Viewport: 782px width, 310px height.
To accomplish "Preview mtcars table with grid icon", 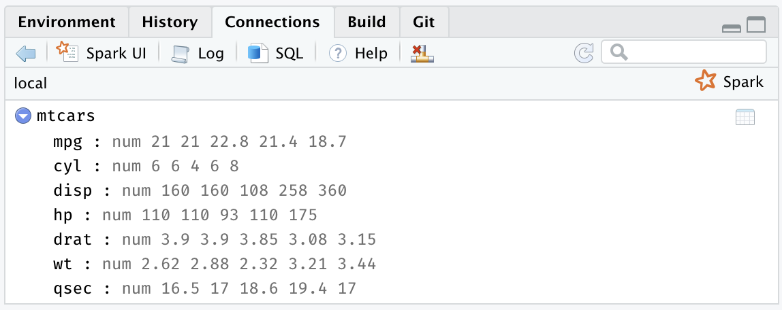I will 745,117.
